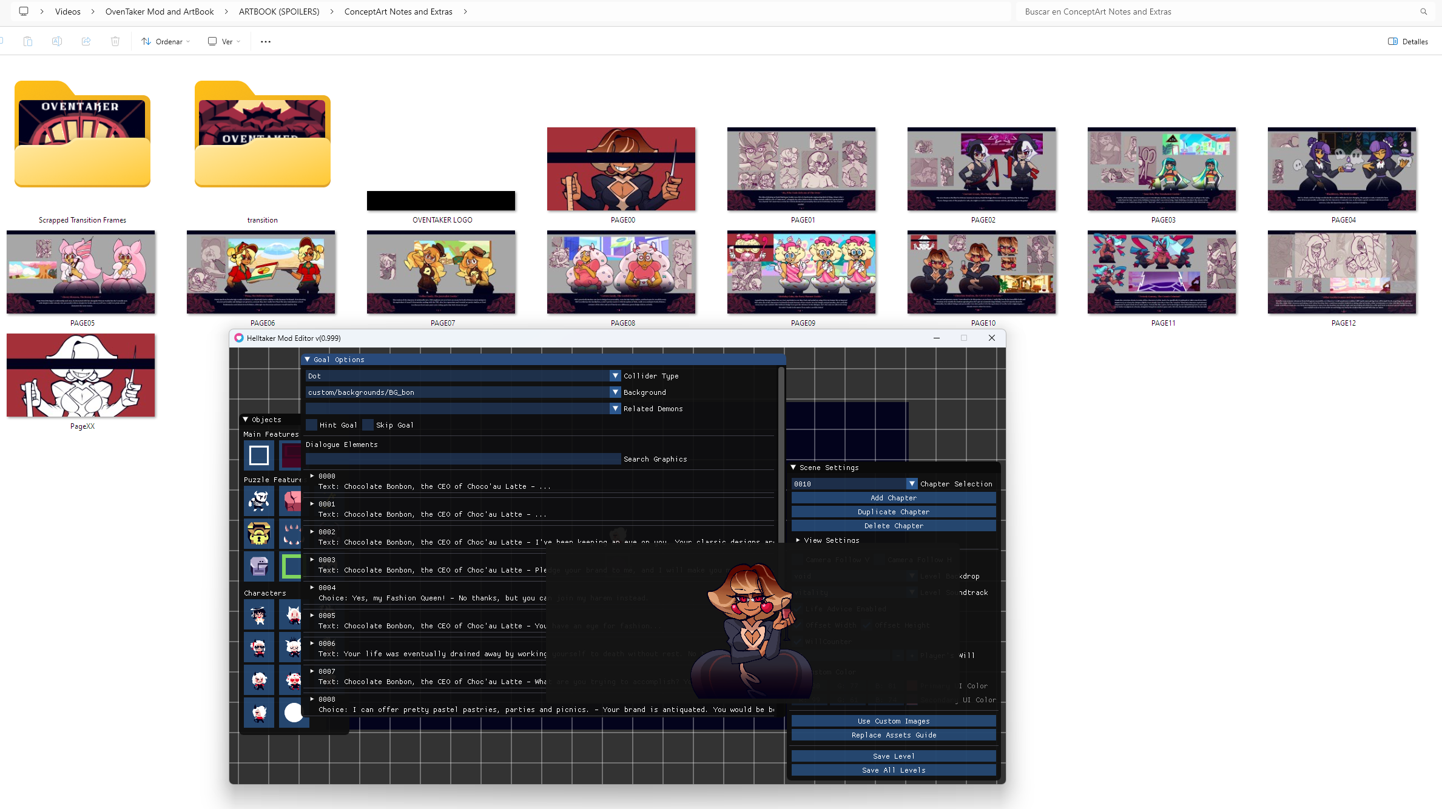Pick the golden lockbox puzzle object
Image resolution: width=1442 pixels, height=809 pixels.
tap(259, 534)
